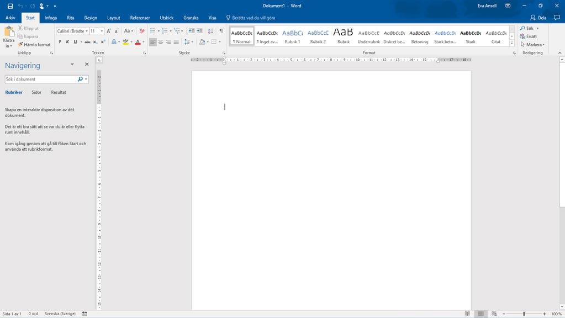Click the Klistra in paste icon
The image size is (565, 318).
pos(9,32)
